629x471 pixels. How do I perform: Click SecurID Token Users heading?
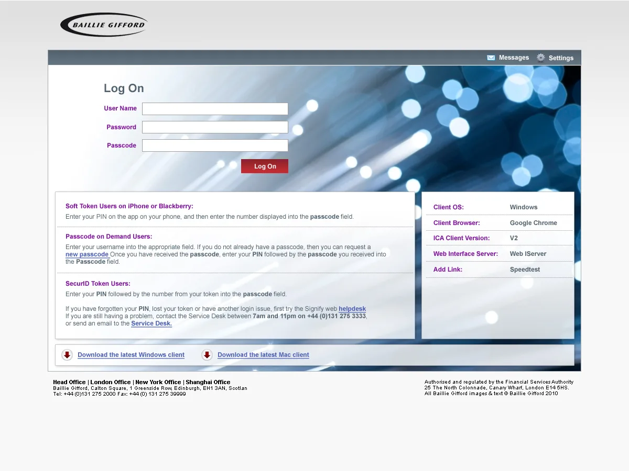coord(98,284)
